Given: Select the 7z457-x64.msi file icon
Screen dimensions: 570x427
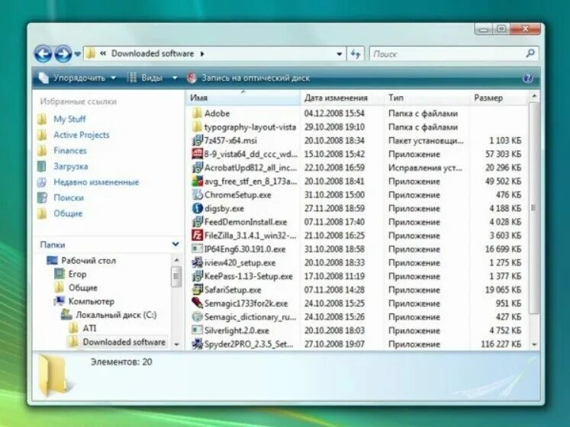Looking at the screenshot, I should [x=197, y=140].
